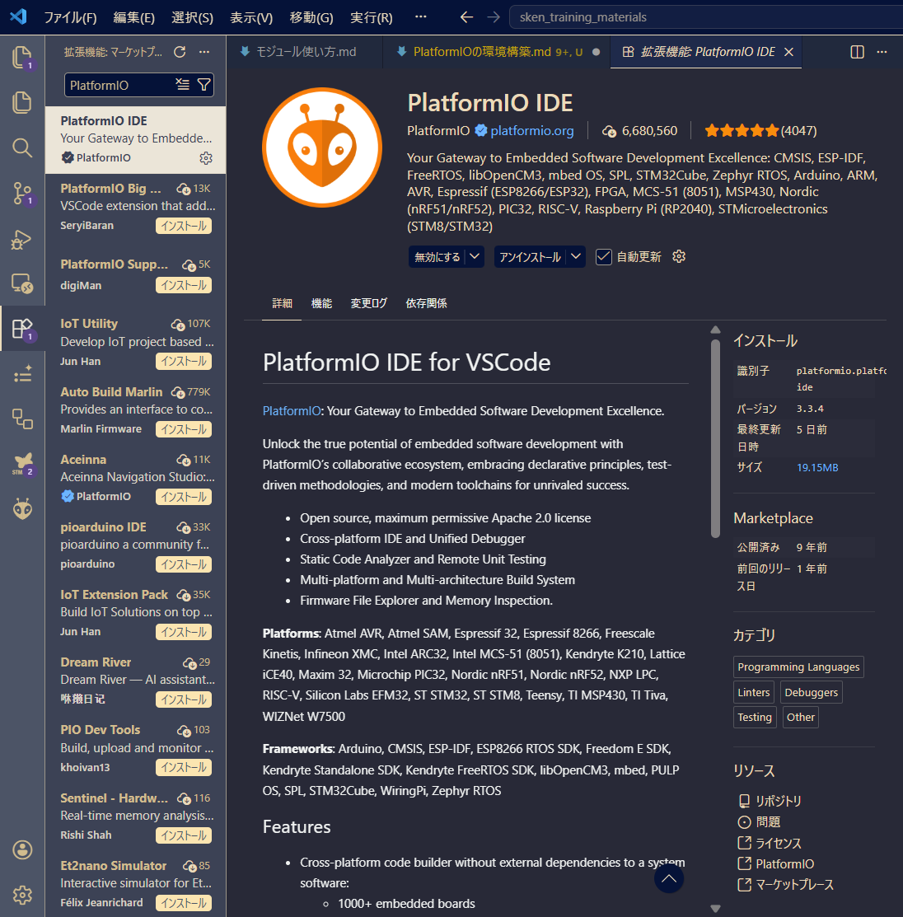Open the manage gear beside auto update
Viewport: 903px width, 917px height.
(679, 256)
